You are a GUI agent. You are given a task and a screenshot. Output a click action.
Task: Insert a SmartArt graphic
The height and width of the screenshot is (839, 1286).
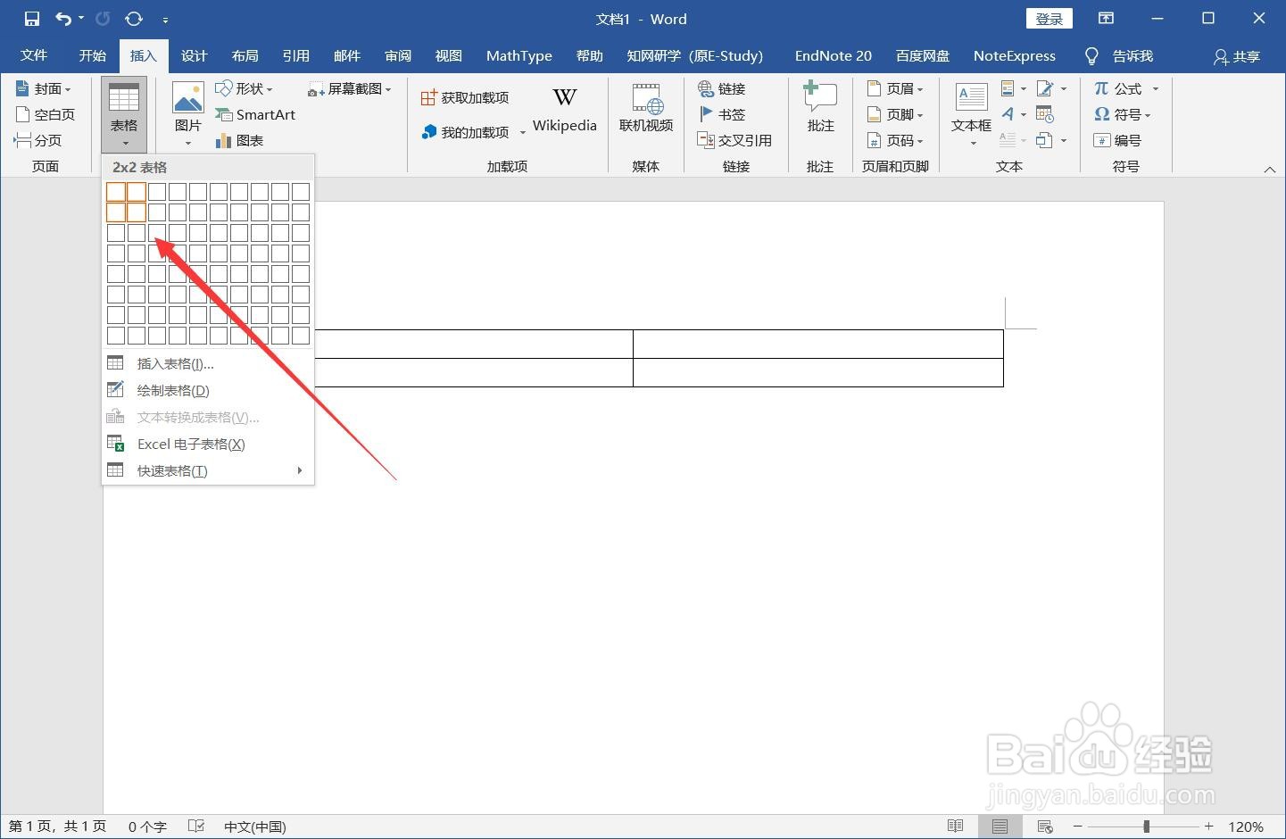255,114
